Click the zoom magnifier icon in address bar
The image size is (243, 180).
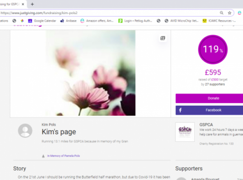221,13
